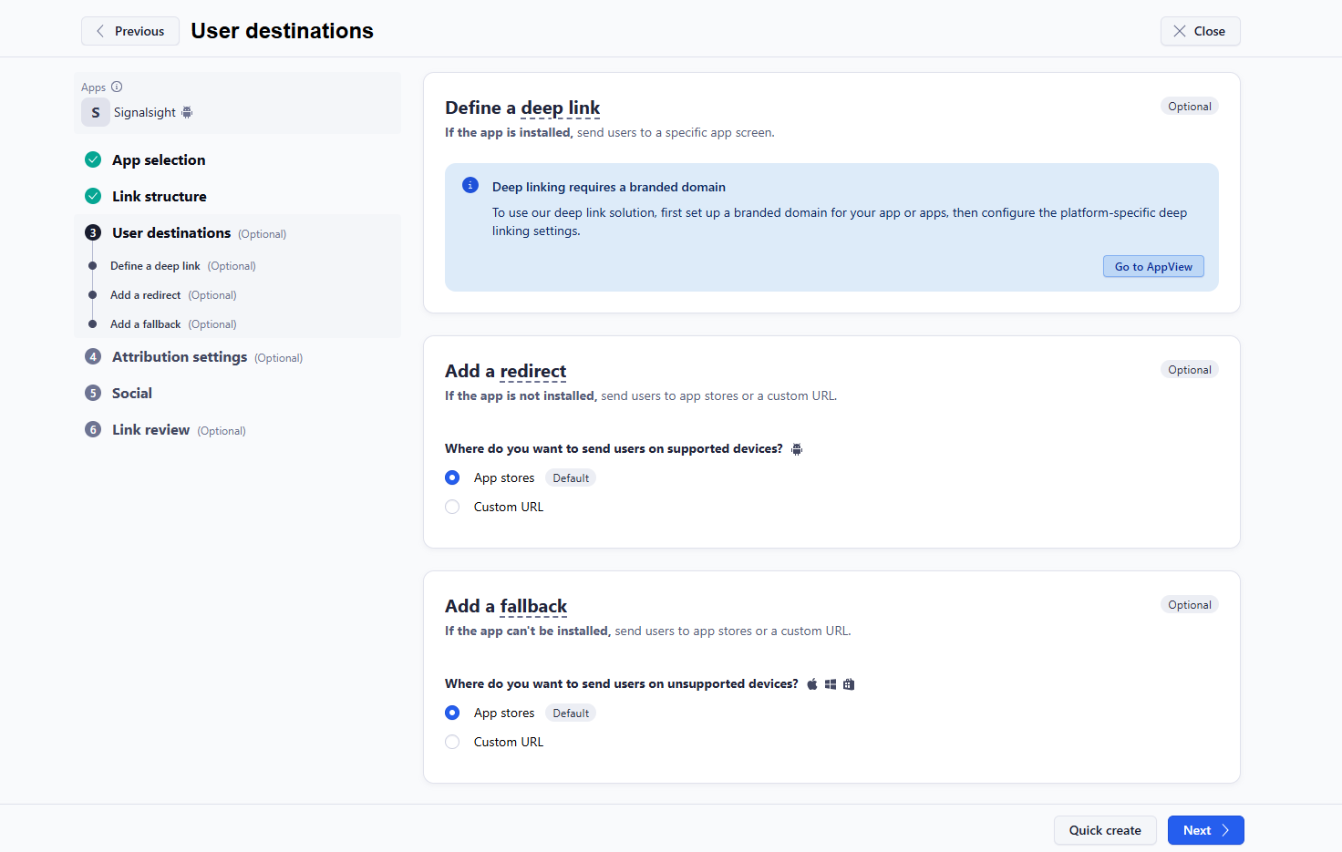Screen dimensions: 1342x852
Task: Click the Apple icon next to unsupported devices
Action: pyautogui.click(x=812, y=684)
